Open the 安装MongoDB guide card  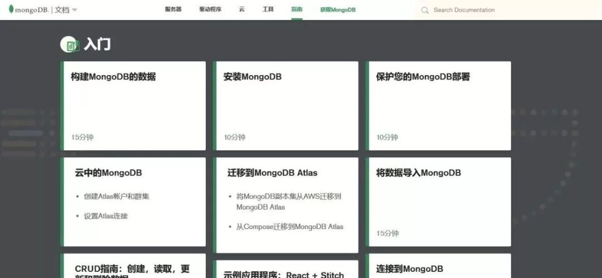[285, 106]
